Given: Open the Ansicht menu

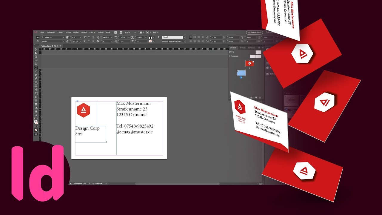Looking at the screenshot, I should tap(92, 32).
